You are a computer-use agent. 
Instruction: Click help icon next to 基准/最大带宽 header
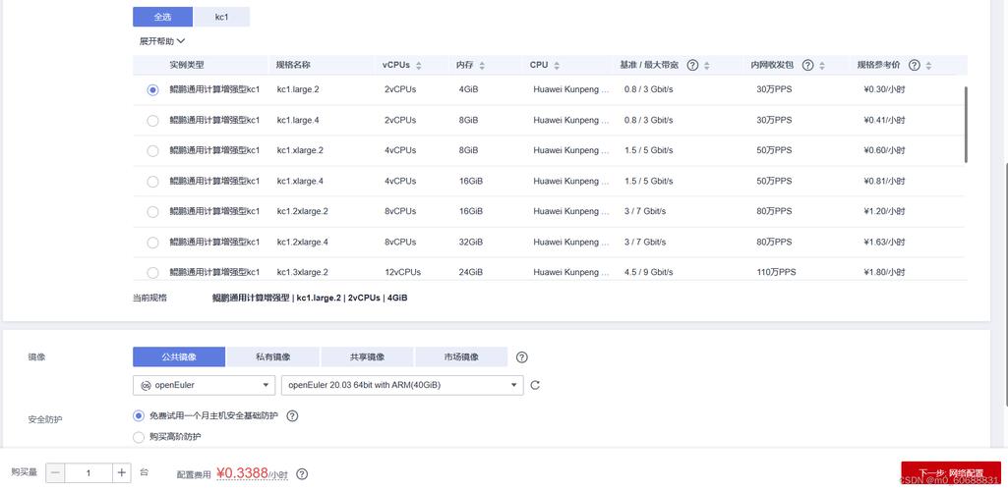point(692,66)
